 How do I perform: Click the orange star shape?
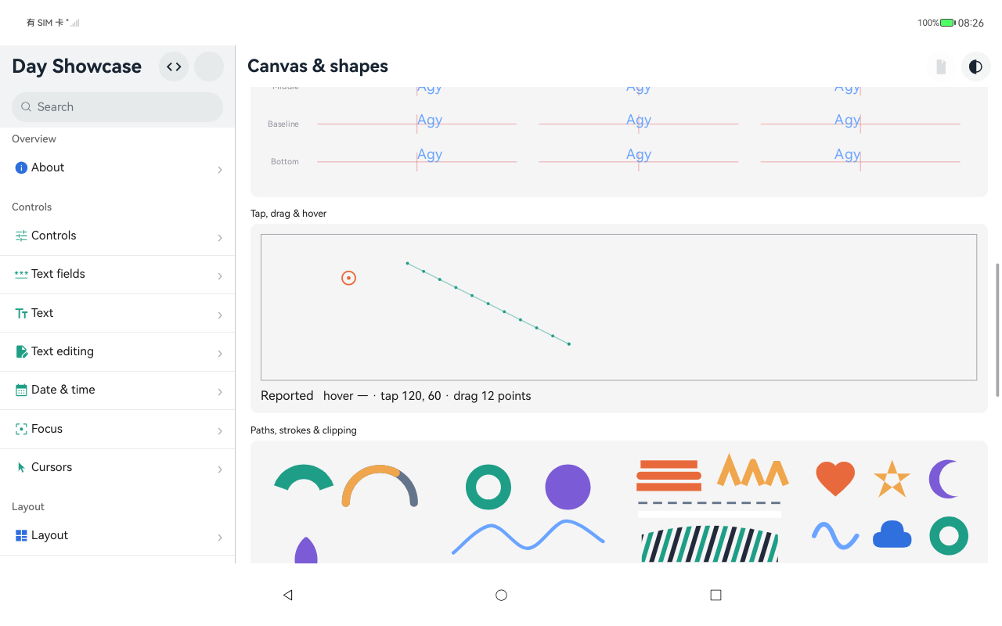click(x=892, y=479)
